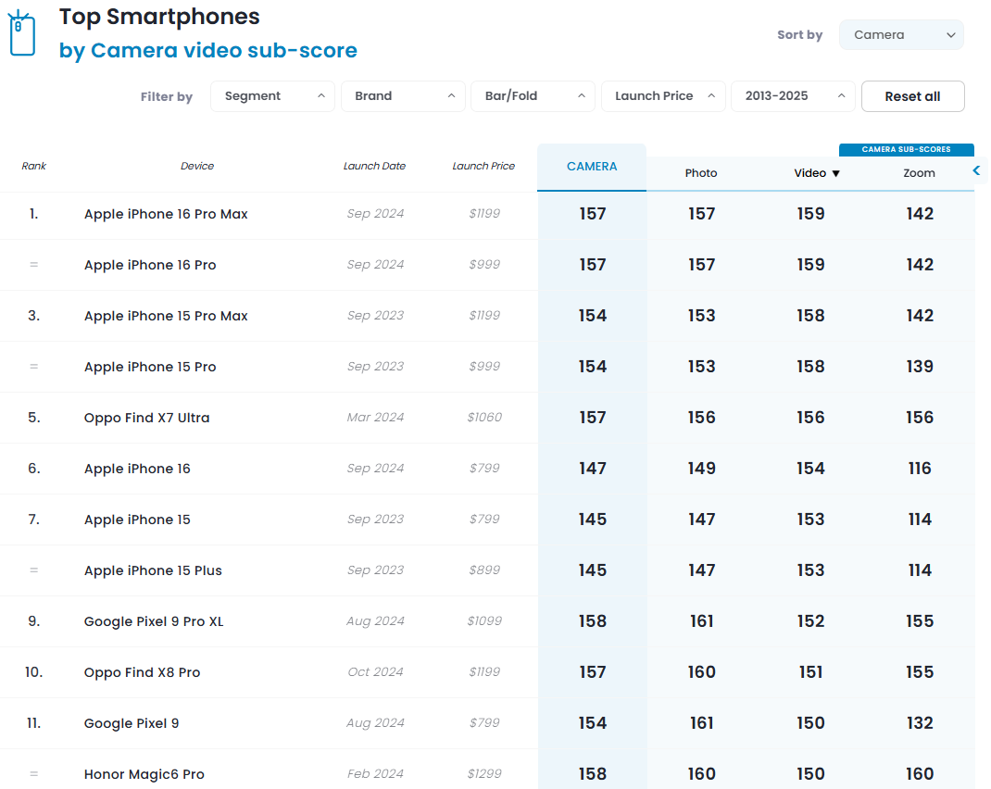Click the Honor Magic6 Pro device name

click(x=144, y=774)
